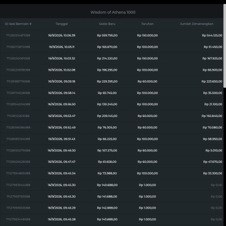Click balance value Rp 142.688,00
Screen dimensions: 226x226
click(107, 208)
